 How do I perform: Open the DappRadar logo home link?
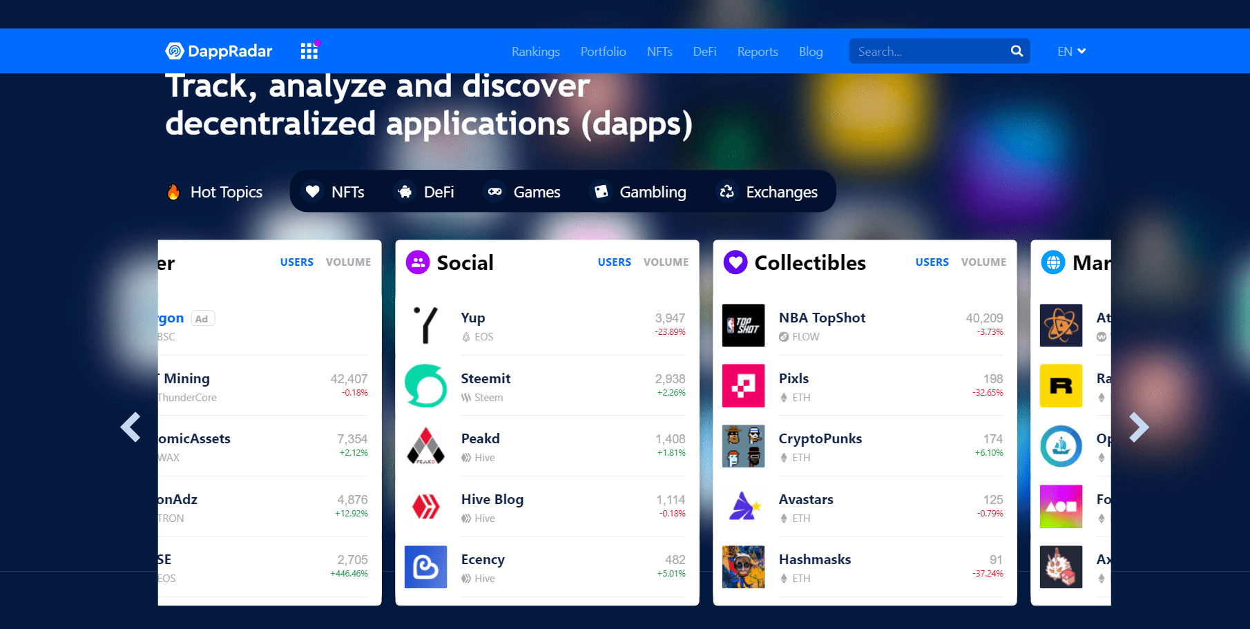(218, 51)
